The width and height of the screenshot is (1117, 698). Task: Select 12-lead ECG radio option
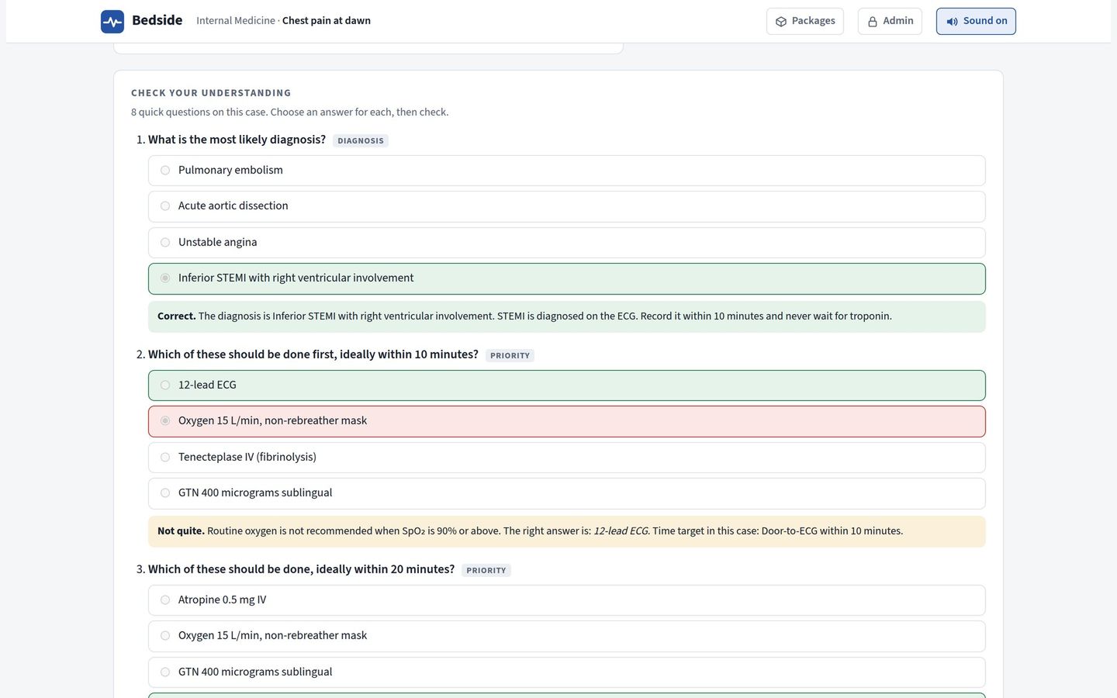click(567, 385)
